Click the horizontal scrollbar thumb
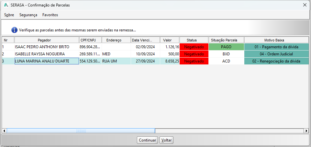Screen dimensions: 311x147 [x=81, y=131]
